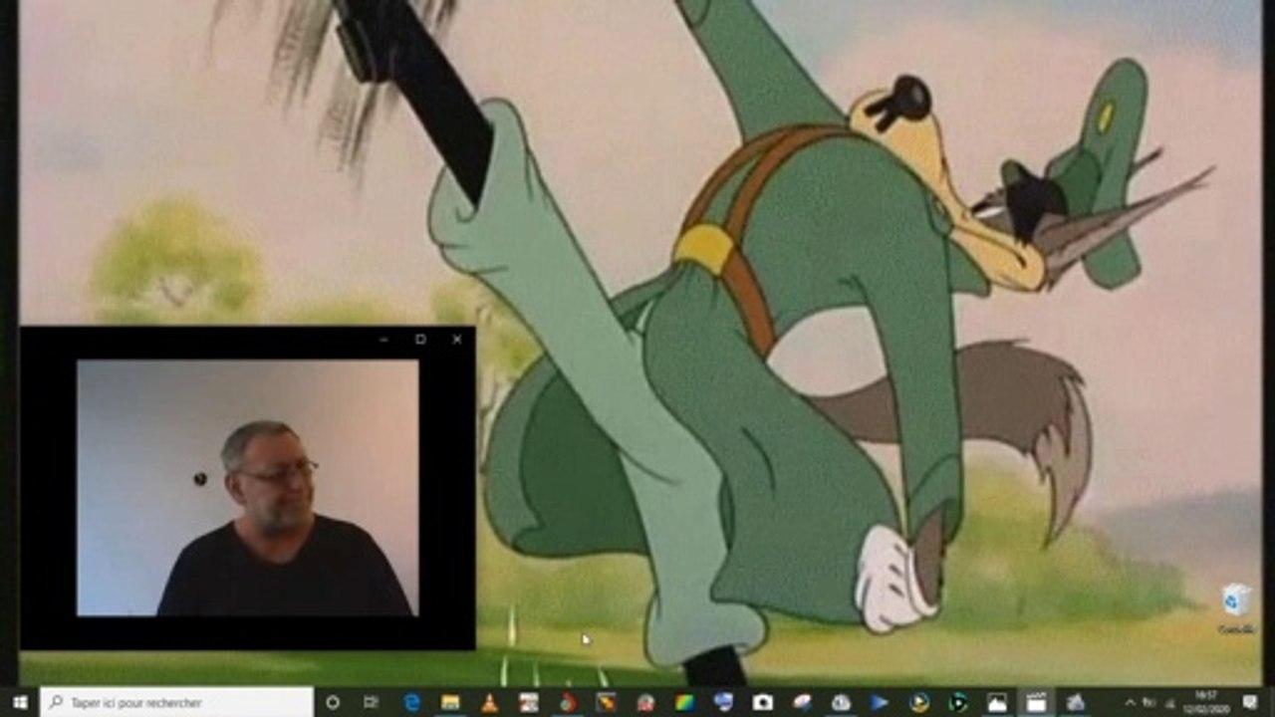1275x717 pixels.
Task: Open the rainbow-colored square taskbar app
Action: tap(684, 702)
